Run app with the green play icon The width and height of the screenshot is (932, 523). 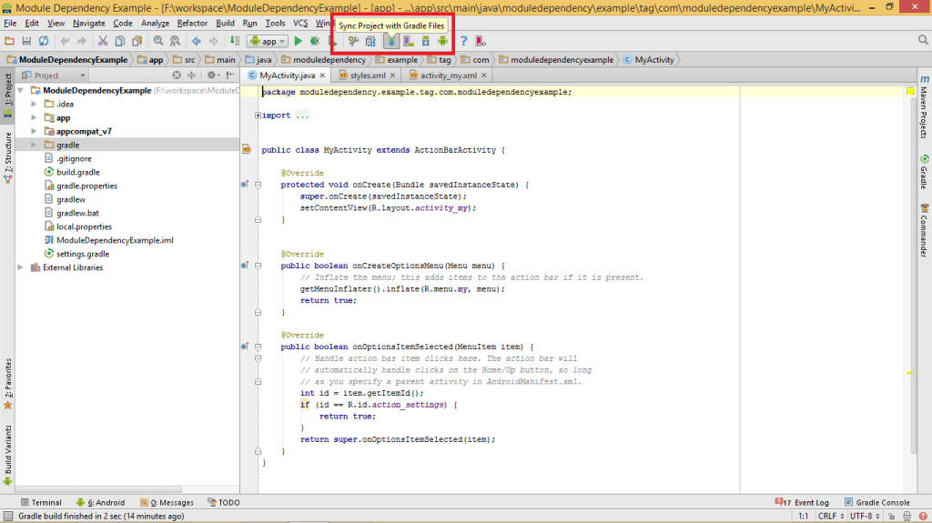point(298,41)
